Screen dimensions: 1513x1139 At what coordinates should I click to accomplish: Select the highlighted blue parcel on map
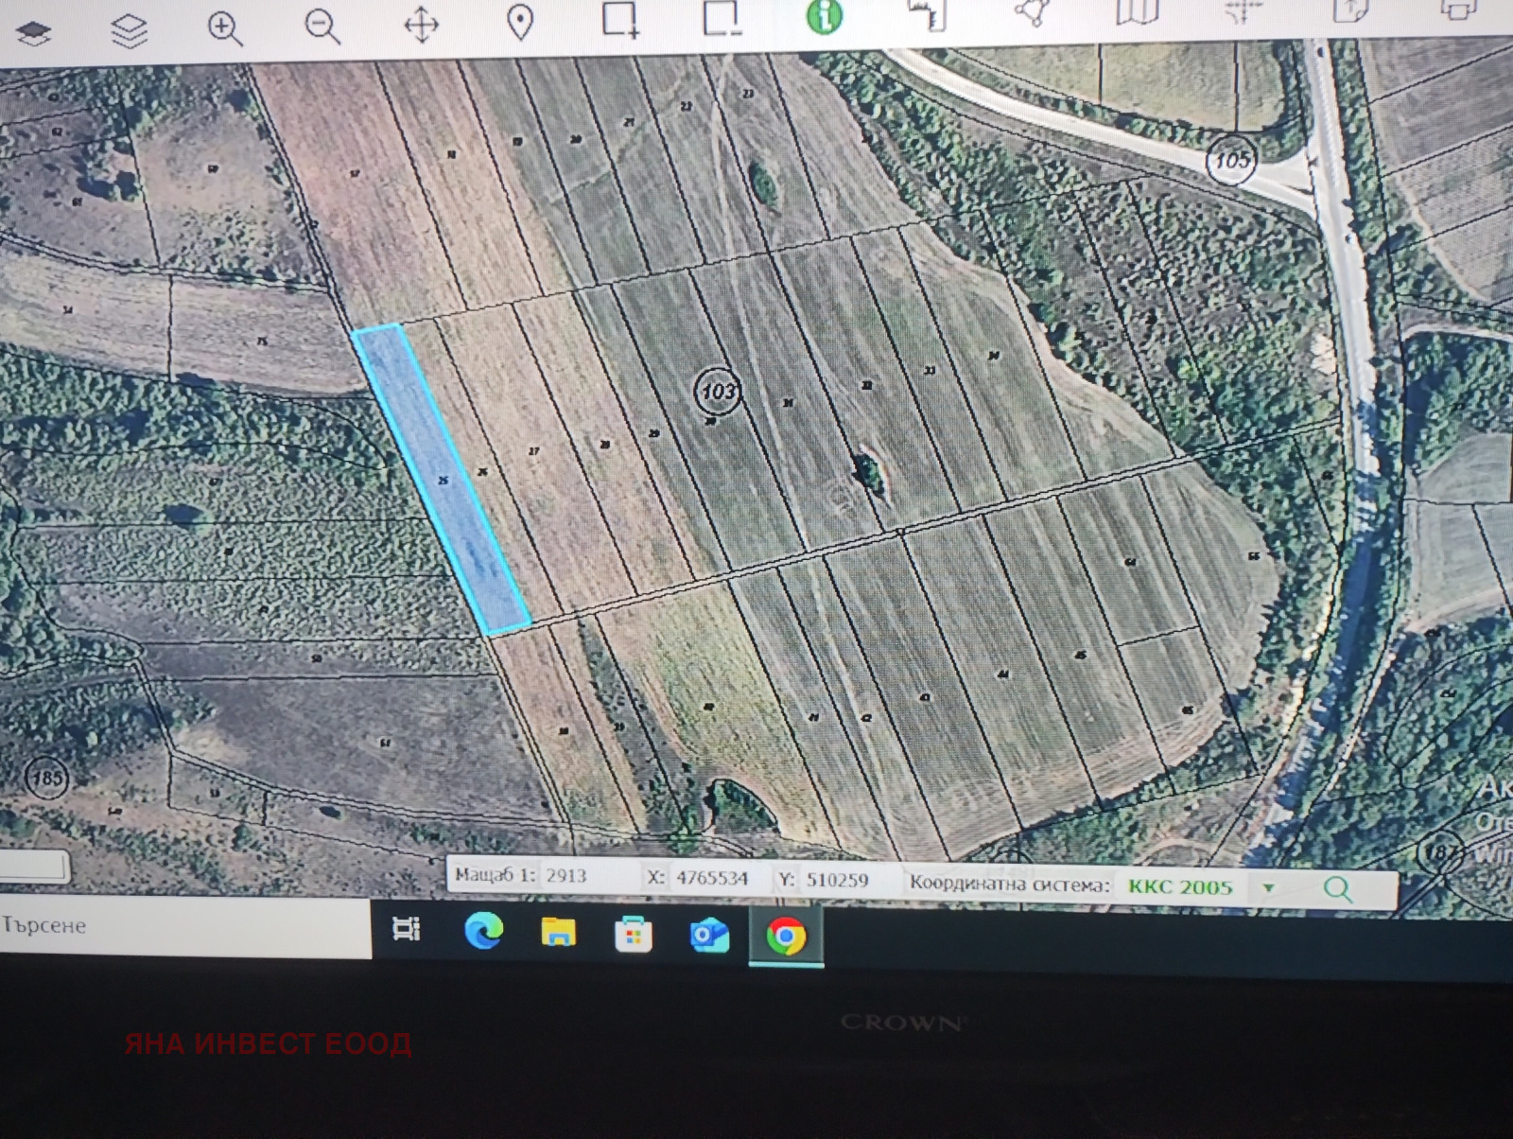(440, 480)
